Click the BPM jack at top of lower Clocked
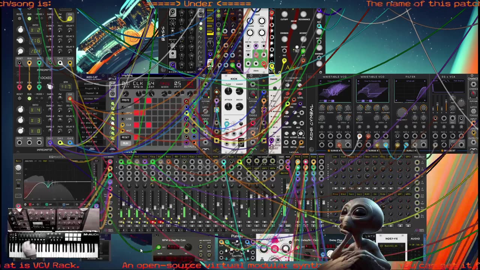 coord(39,87)
